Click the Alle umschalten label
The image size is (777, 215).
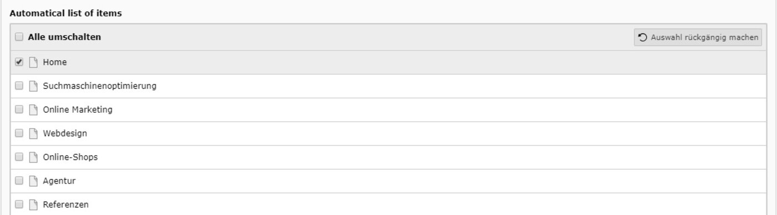(64, 38)
